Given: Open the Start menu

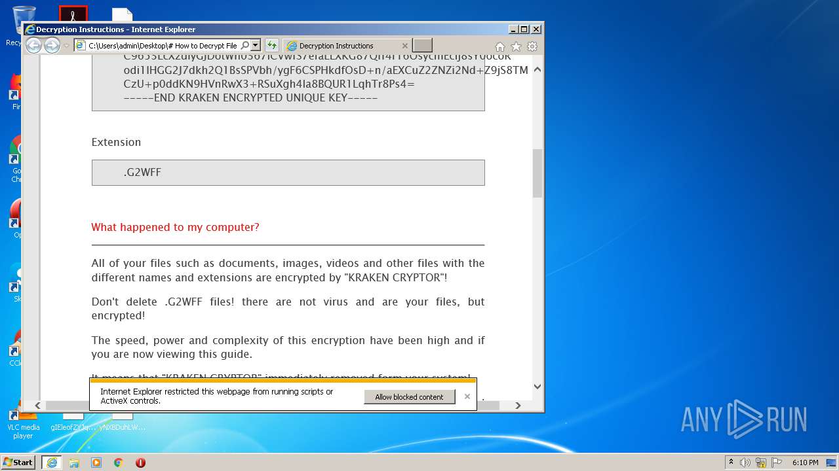Looking at the screenshot, I should (x=18, y=462).
